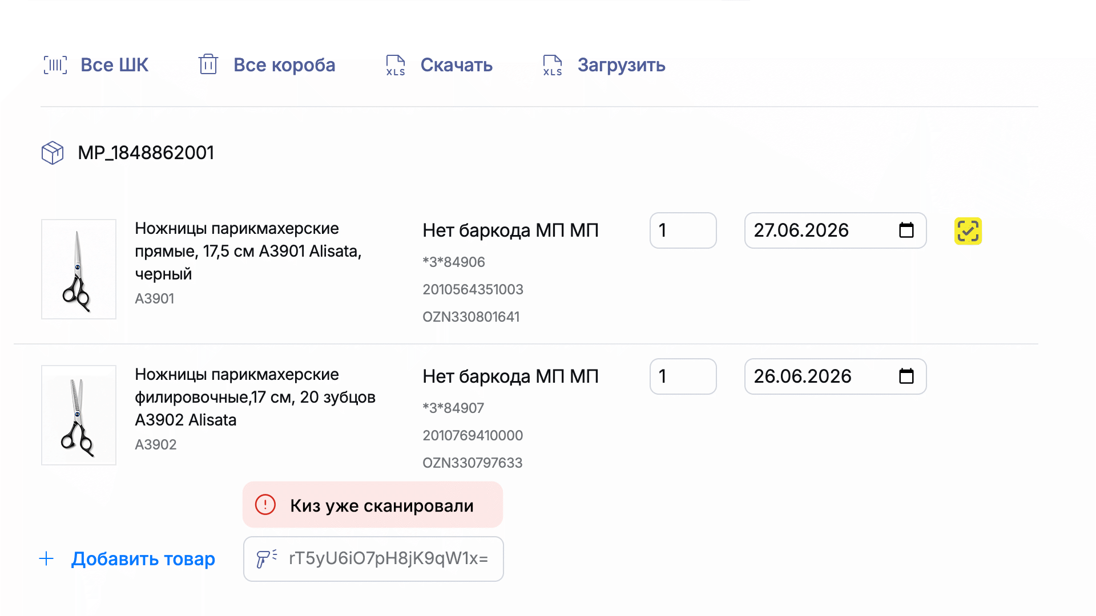Screen dimensions: 1096x616
Task: Click the trash icon for Все короба
Action: point(208,64)
